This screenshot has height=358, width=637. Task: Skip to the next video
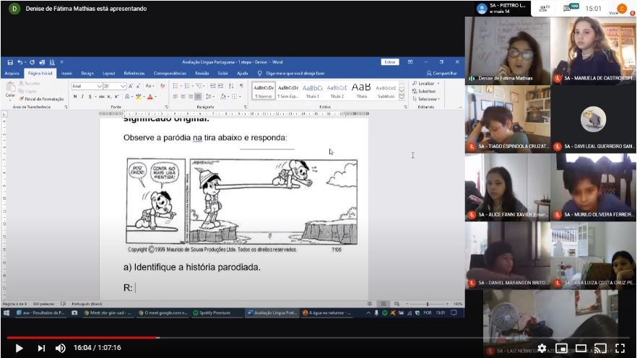[x=41, y=348]
